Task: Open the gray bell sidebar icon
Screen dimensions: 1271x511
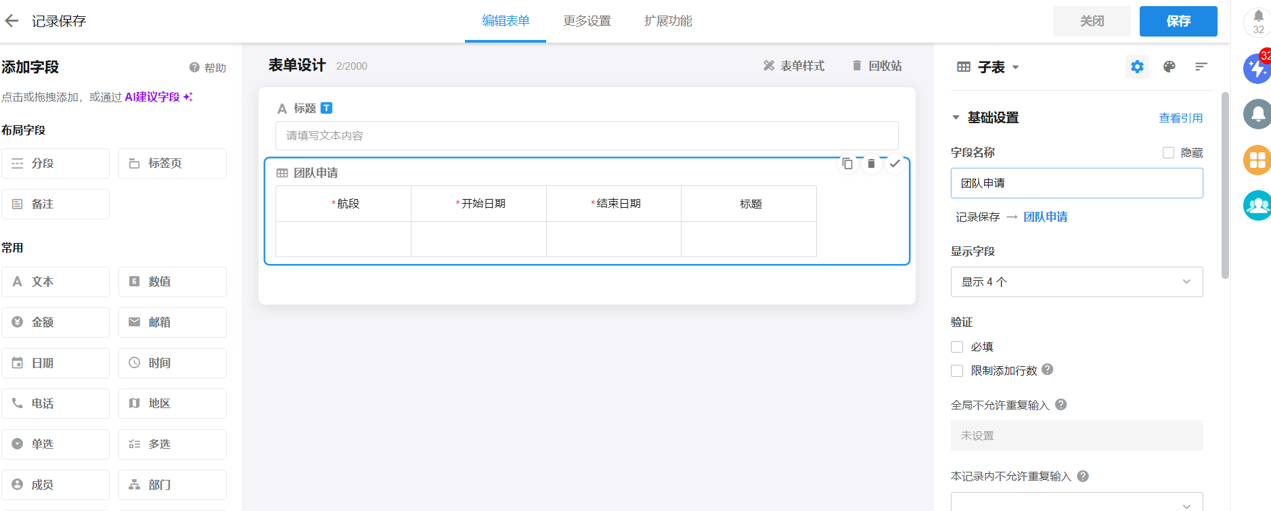Action: (1257, 114)
